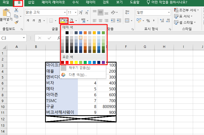Open the 파일 tab
Viewport: 204px width, 135px height.
(6, 2)
